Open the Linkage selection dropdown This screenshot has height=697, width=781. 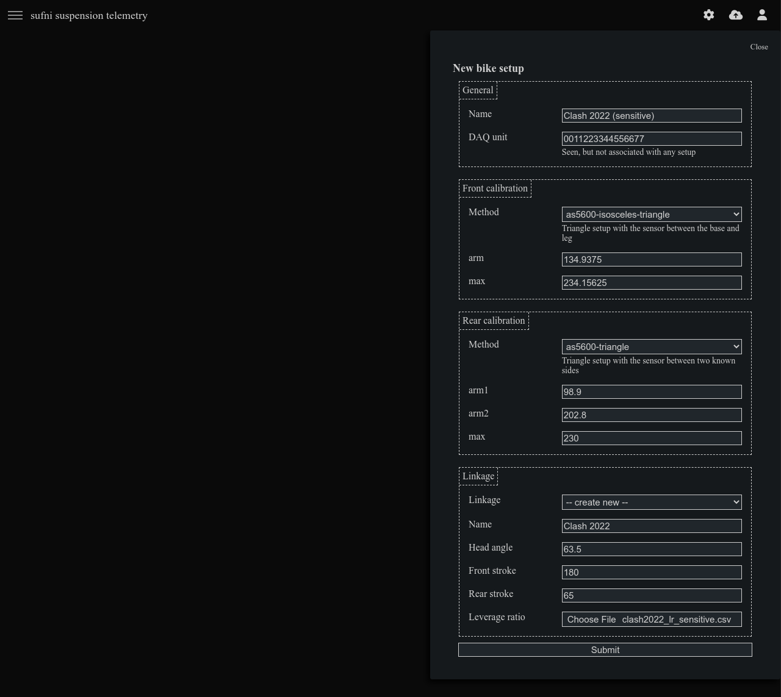[652, 502]
